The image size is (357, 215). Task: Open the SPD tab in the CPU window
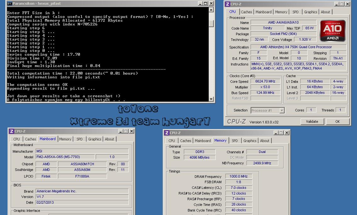click(296, 12)
